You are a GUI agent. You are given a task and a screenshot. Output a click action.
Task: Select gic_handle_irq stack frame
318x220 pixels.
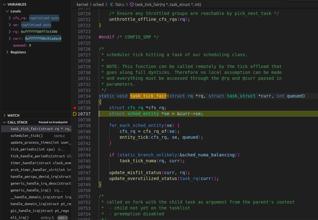click(36, 211)
